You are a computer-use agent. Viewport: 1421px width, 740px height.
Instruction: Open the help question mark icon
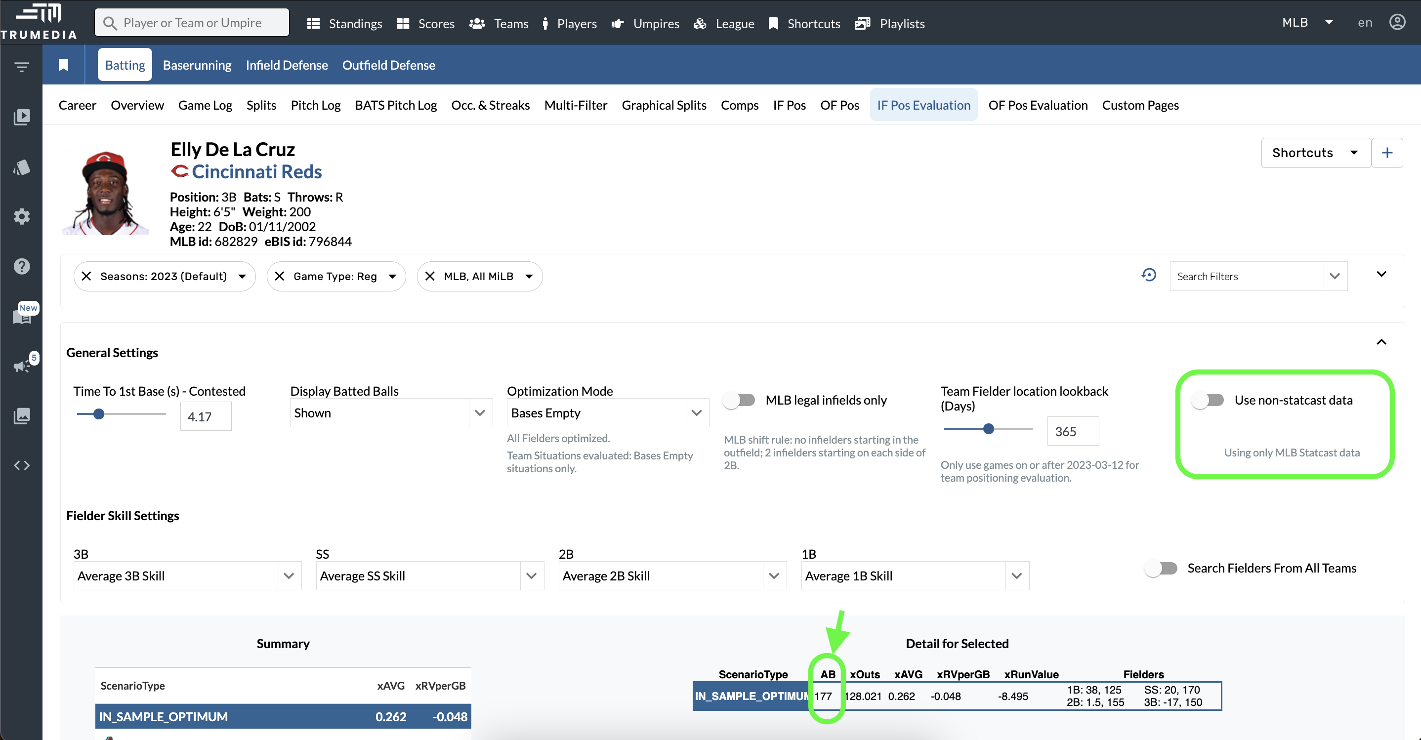tap(22, 266)
